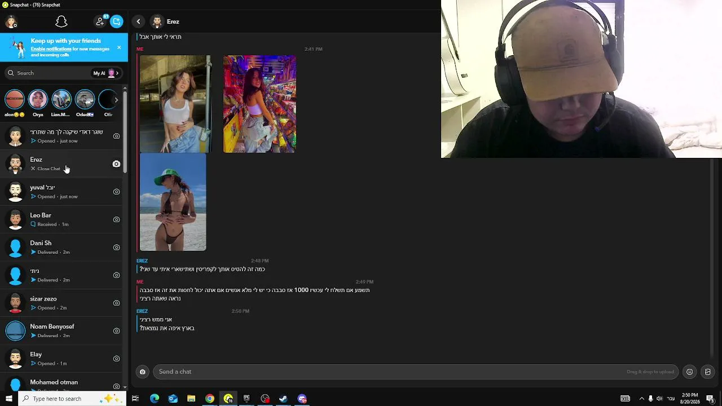Open camera icon in the Leo Bar row
Screen dimensions: 722x406
coord(116,219)
